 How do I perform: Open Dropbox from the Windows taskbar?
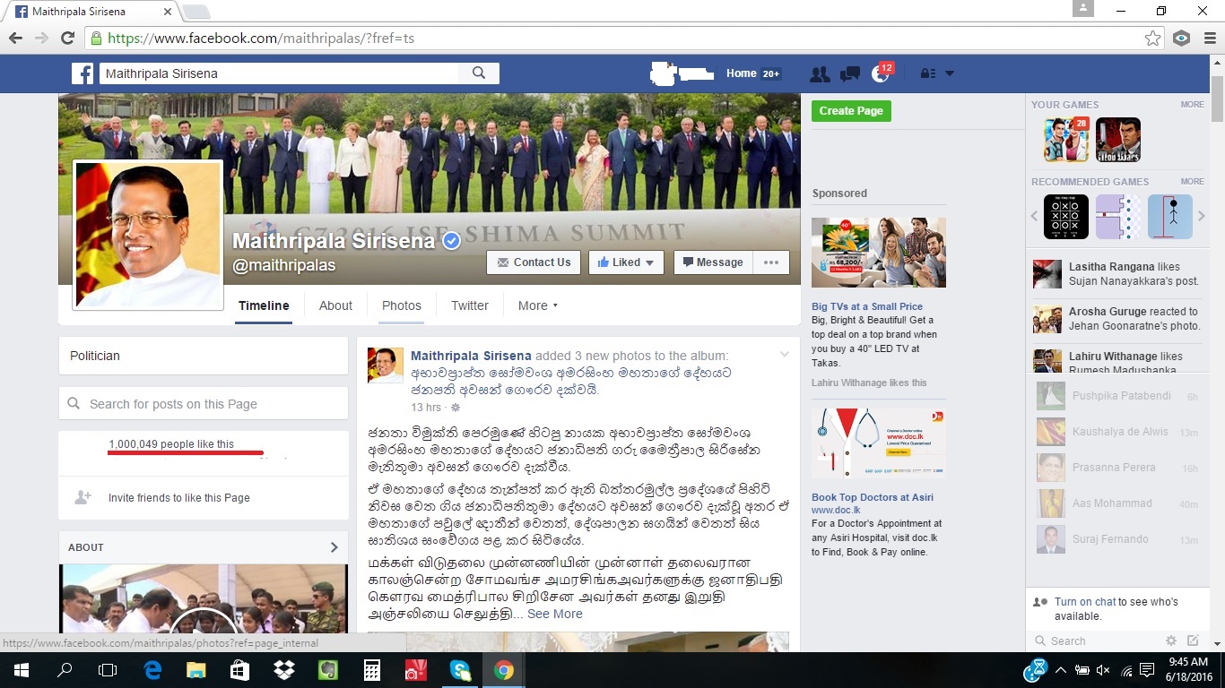(x=284, y=670)
